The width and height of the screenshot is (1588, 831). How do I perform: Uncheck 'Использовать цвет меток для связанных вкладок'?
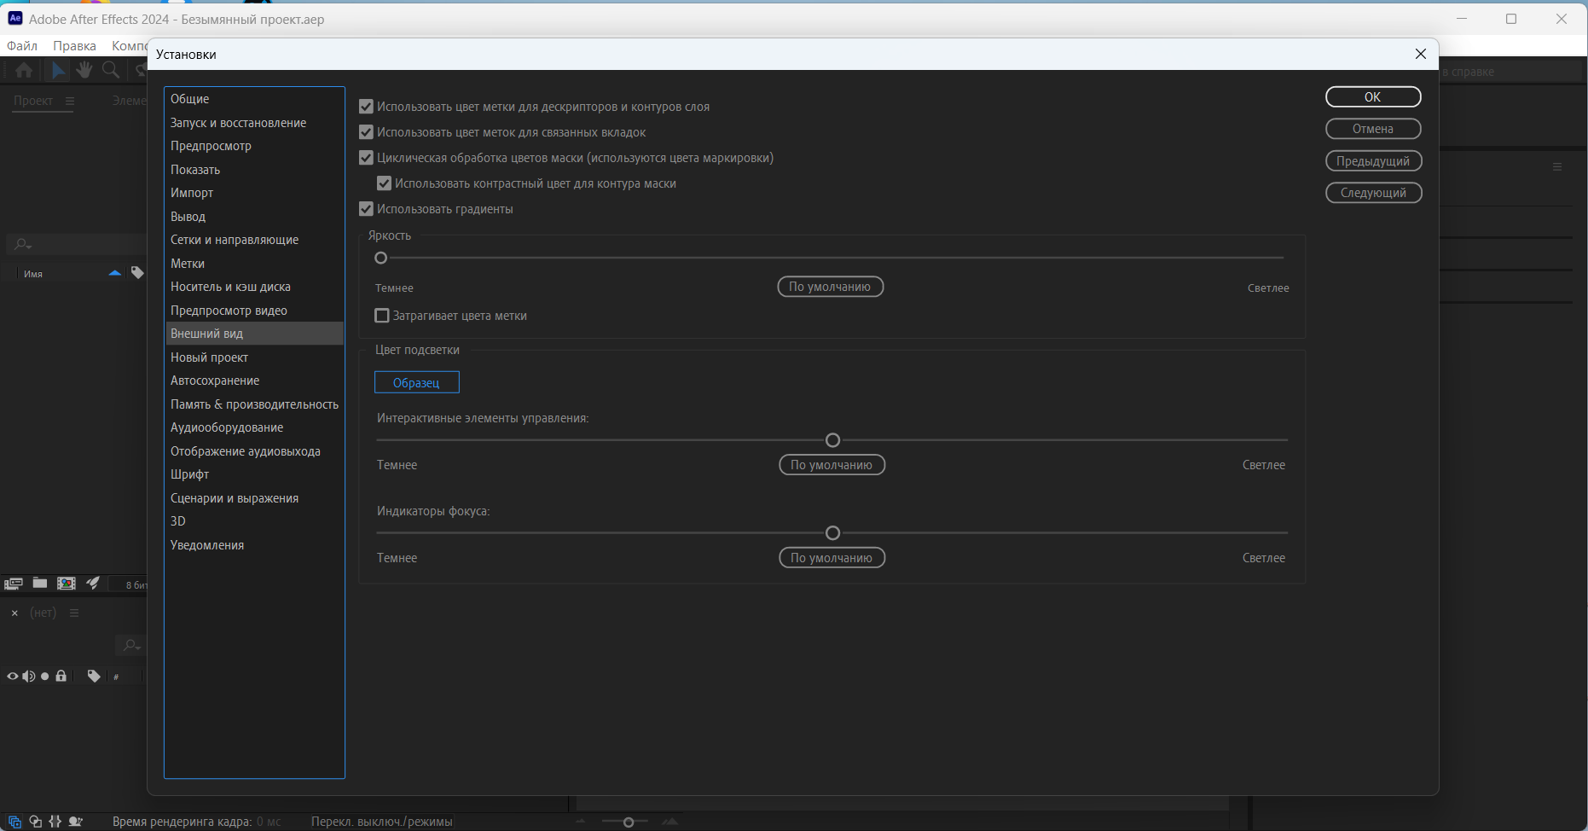click(367, 132)
